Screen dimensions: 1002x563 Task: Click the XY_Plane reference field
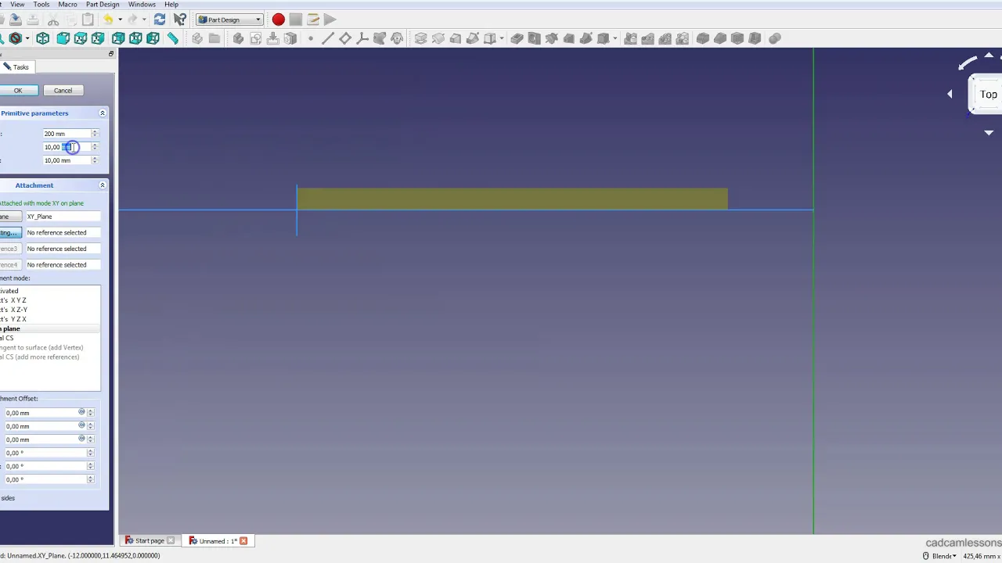pyautogui.click(x=63, y=217)
